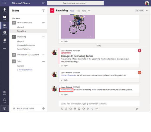Collapse the Human Resources team

pyautogui.click(x=25, y=23)
